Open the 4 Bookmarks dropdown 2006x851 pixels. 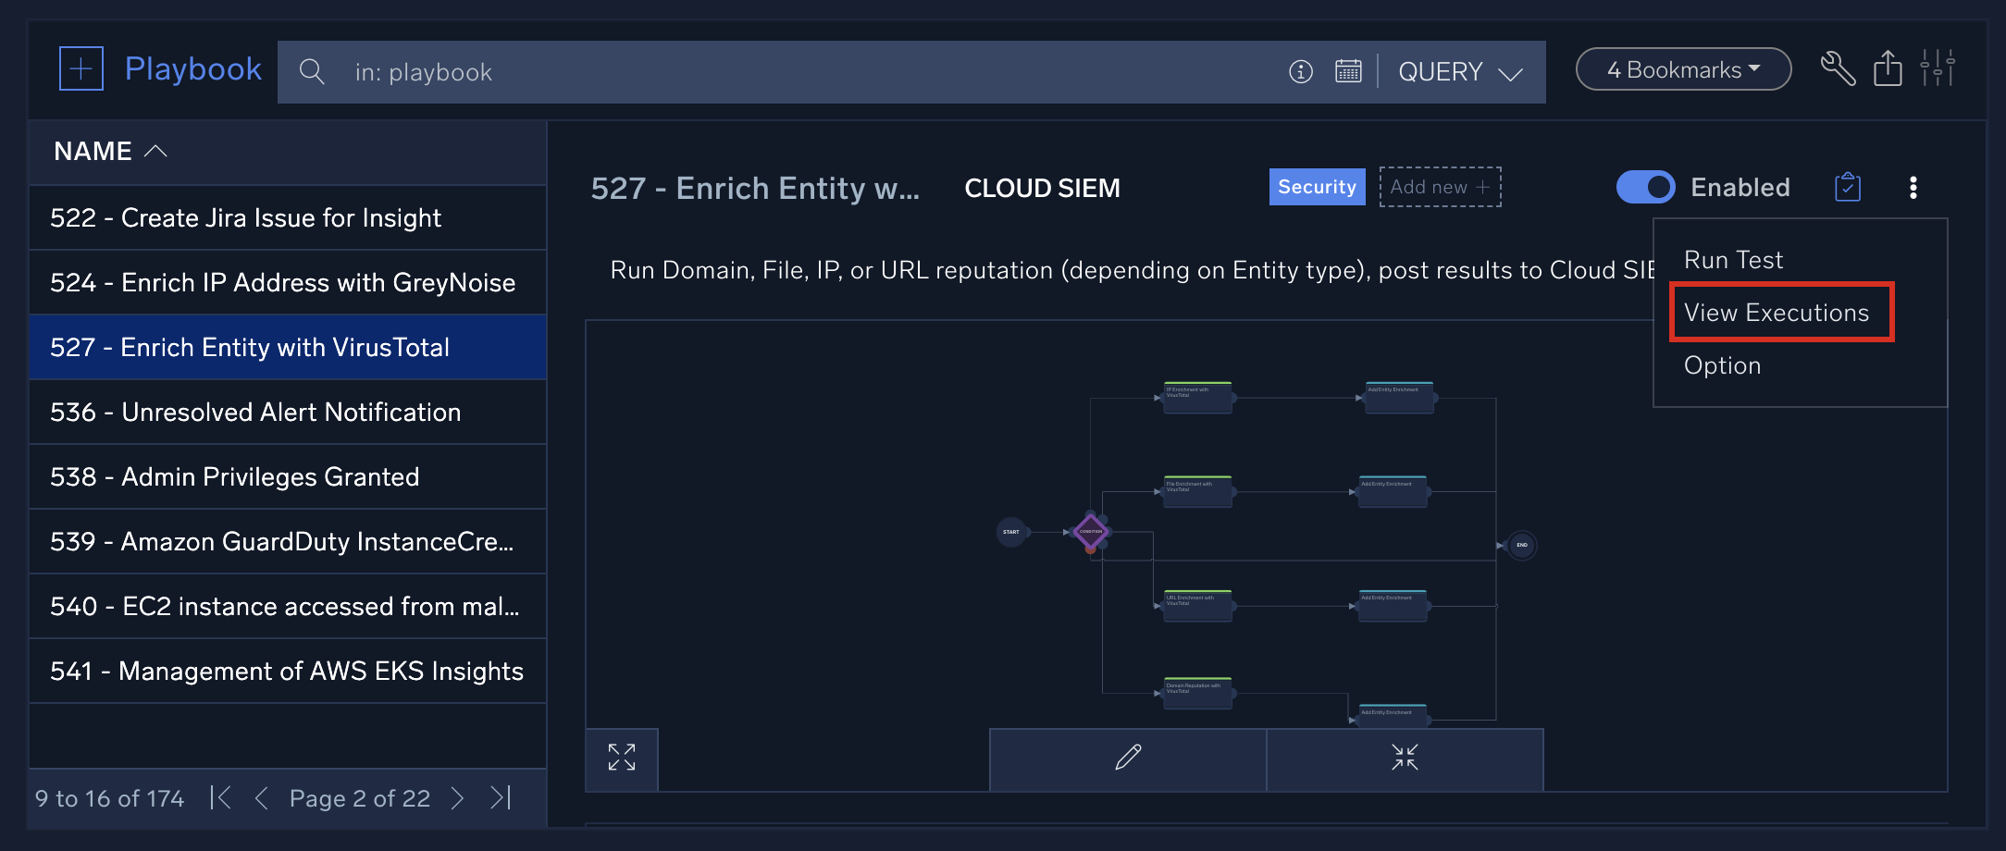click(x=1682, y=68)
